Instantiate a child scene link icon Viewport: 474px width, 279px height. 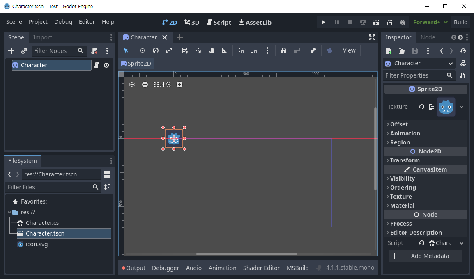(24, 51)
